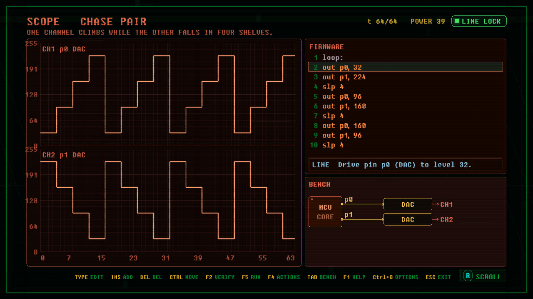
Task: Click the p0 pin label on bench
Action: (x=349, y=200)
